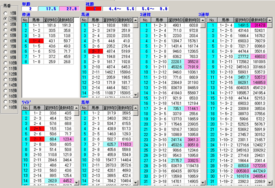Pick the 9頭 radio button
The image size is (275, 188).
[5, 57]
